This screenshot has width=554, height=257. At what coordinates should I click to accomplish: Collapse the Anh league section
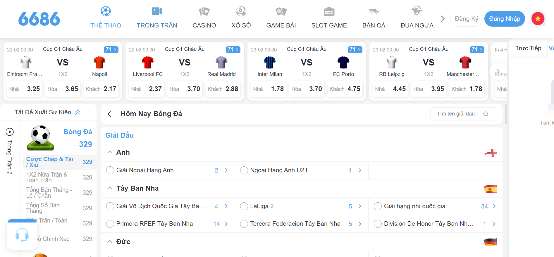(110, 152)
